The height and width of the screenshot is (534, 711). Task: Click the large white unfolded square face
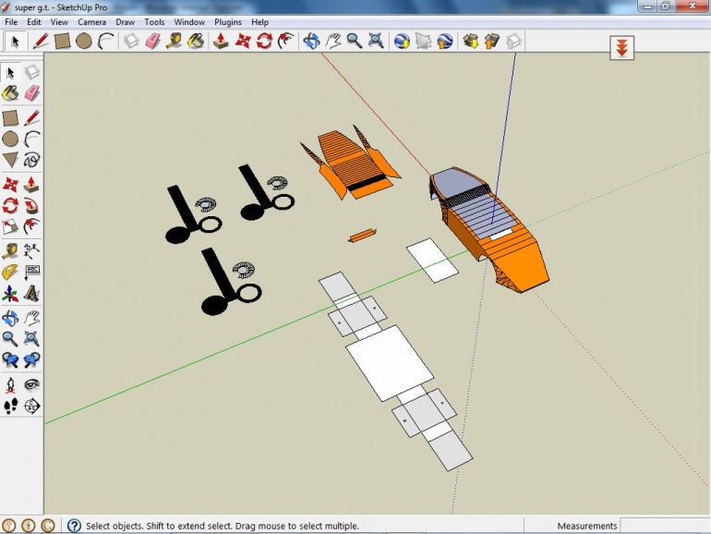390,363
